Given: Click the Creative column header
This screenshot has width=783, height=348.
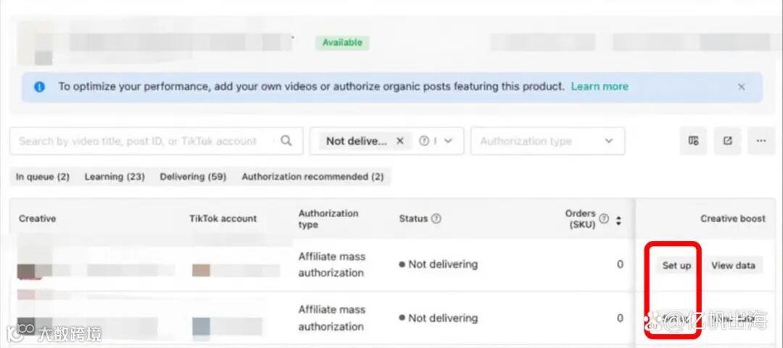Looking at the screenshot, I should 38,218.
